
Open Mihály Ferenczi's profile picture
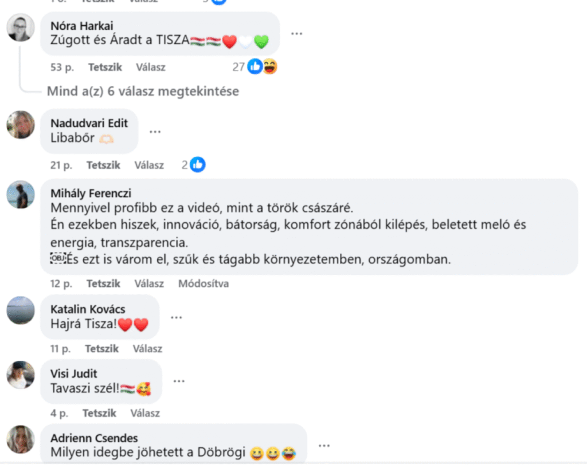21,195
